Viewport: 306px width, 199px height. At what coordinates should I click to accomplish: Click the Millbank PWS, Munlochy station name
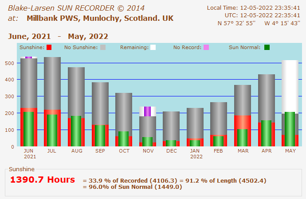click(x=100, y=18)
